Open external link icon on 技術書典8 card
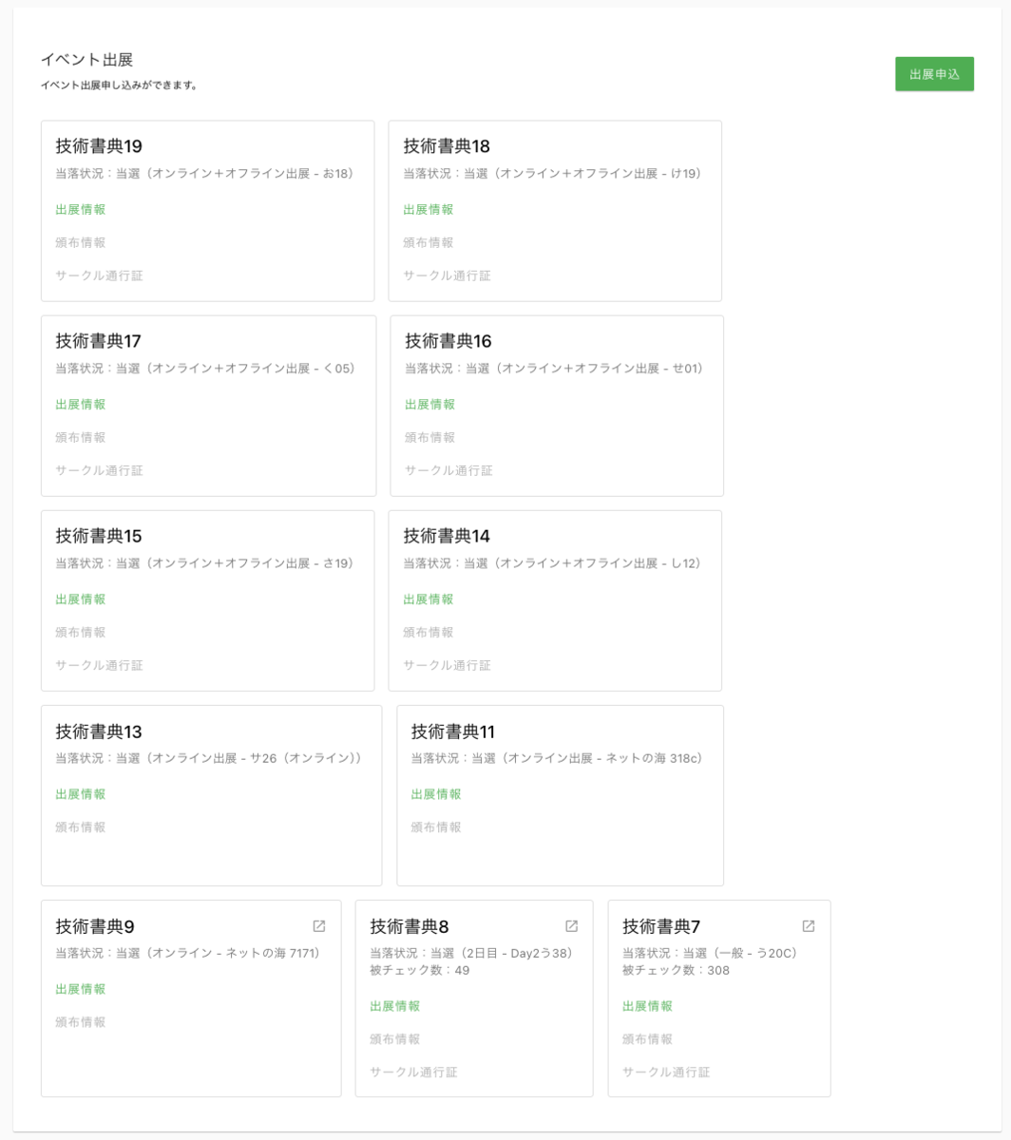The image size is (1011, 1140). (x=571, y=926)
